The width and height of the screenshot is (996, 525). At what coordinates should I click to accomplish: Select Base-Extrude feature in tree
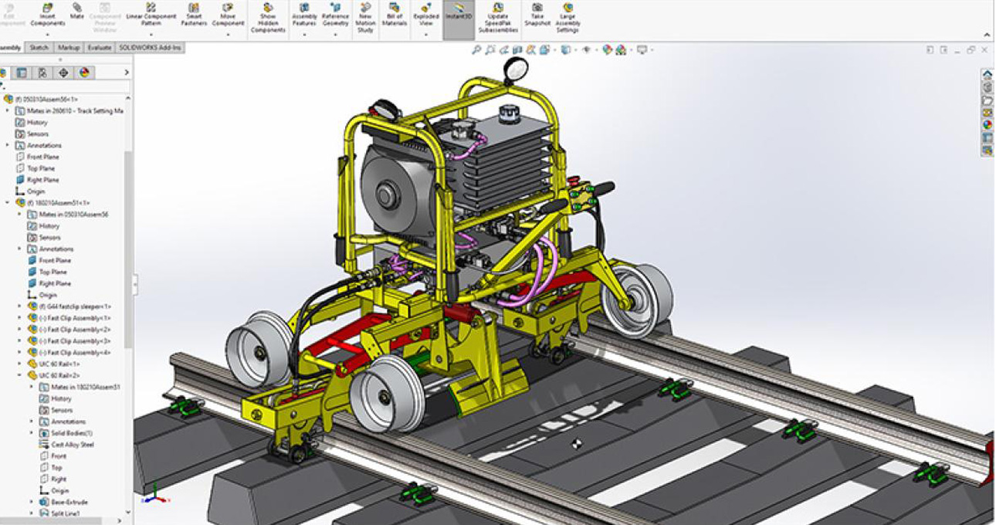[68, 502]
